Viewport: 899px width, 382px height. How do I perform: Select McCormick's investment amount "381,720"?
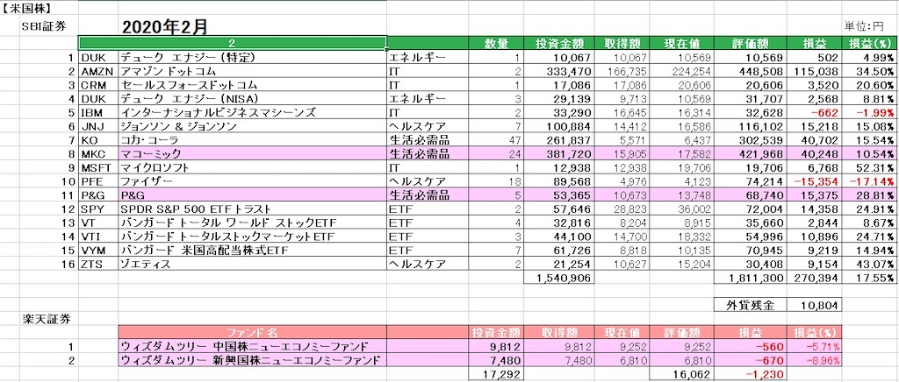point(559,153)
